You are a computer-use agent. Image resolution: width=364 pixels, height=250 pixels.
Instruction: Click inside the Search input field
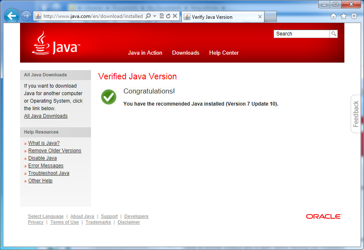pos(301,34)
